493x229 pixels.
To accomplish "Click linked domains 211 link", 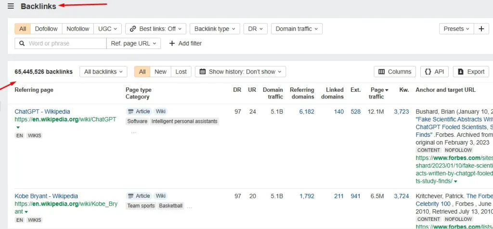I will point(338,196).
